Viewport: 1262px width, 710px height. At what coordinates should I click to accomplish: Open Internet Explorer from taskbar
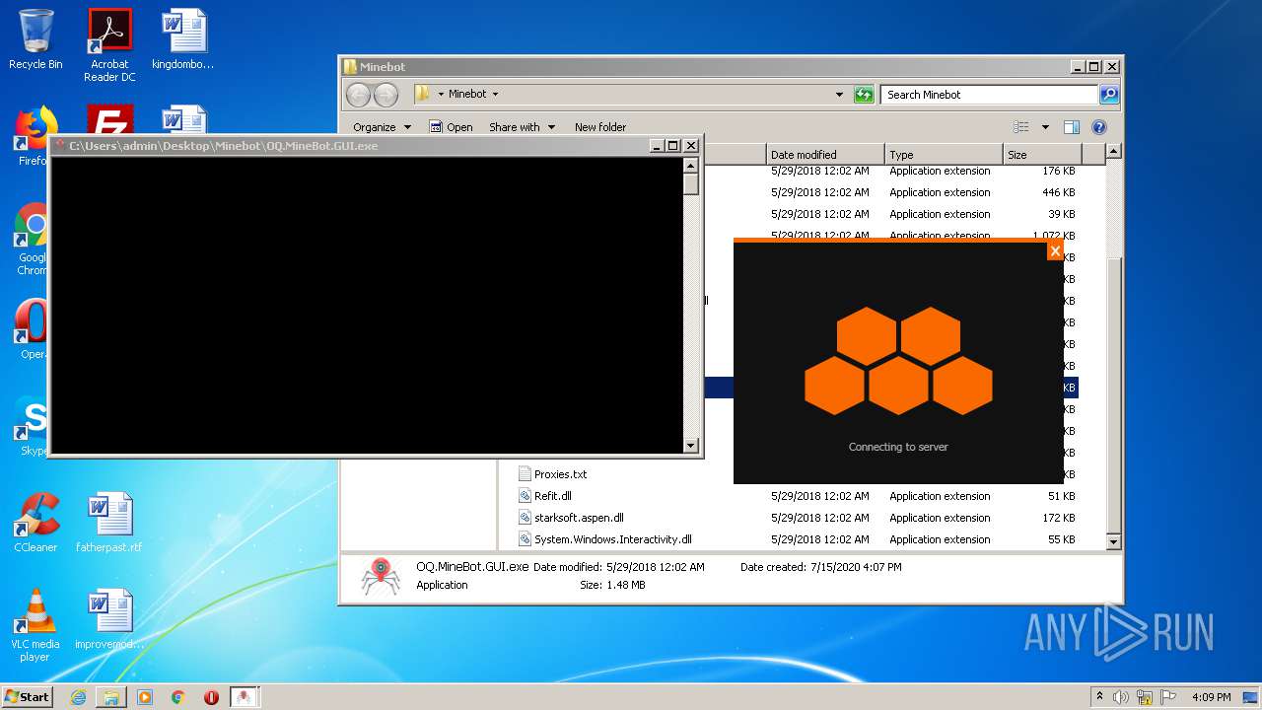tap(78, 697)
